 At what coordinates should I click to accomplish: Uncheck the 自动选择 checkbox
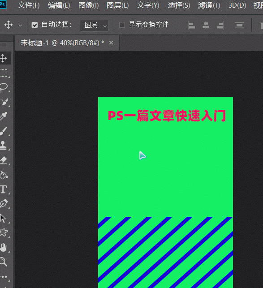pos(34,25)
